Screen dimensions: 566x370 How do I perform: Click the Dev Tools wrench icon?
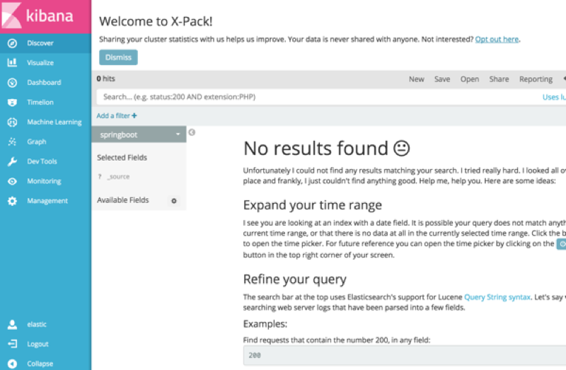tap(12, 162)
